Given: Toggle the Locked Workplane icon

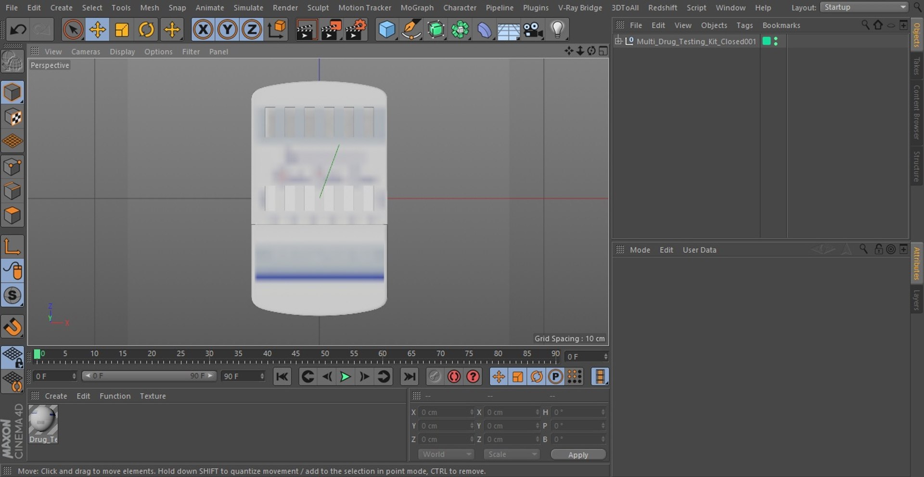Looking at the screenshot, I should 13,357.
